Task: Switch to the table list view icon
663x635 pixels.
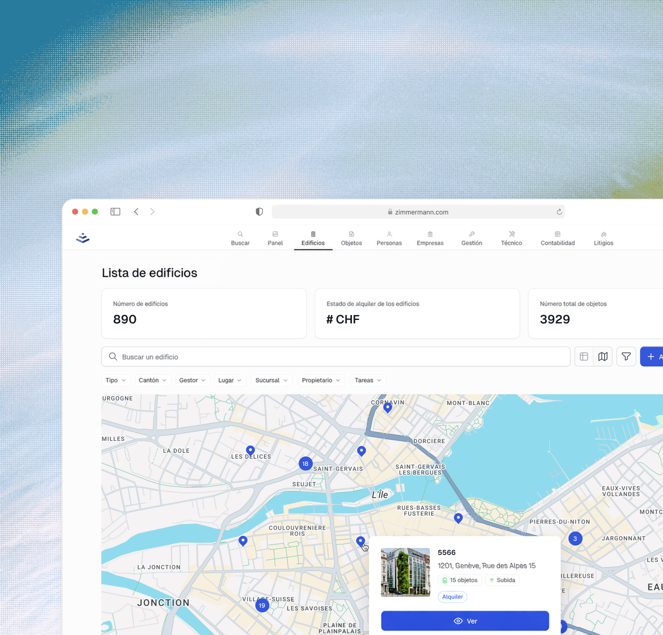Action: coord(584,357)
